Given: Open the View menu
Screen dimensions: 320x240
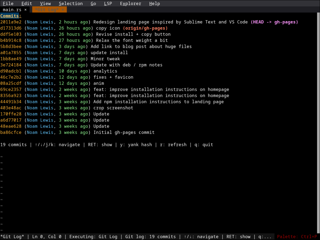Looking at the screenshot, I should (45, 3).
